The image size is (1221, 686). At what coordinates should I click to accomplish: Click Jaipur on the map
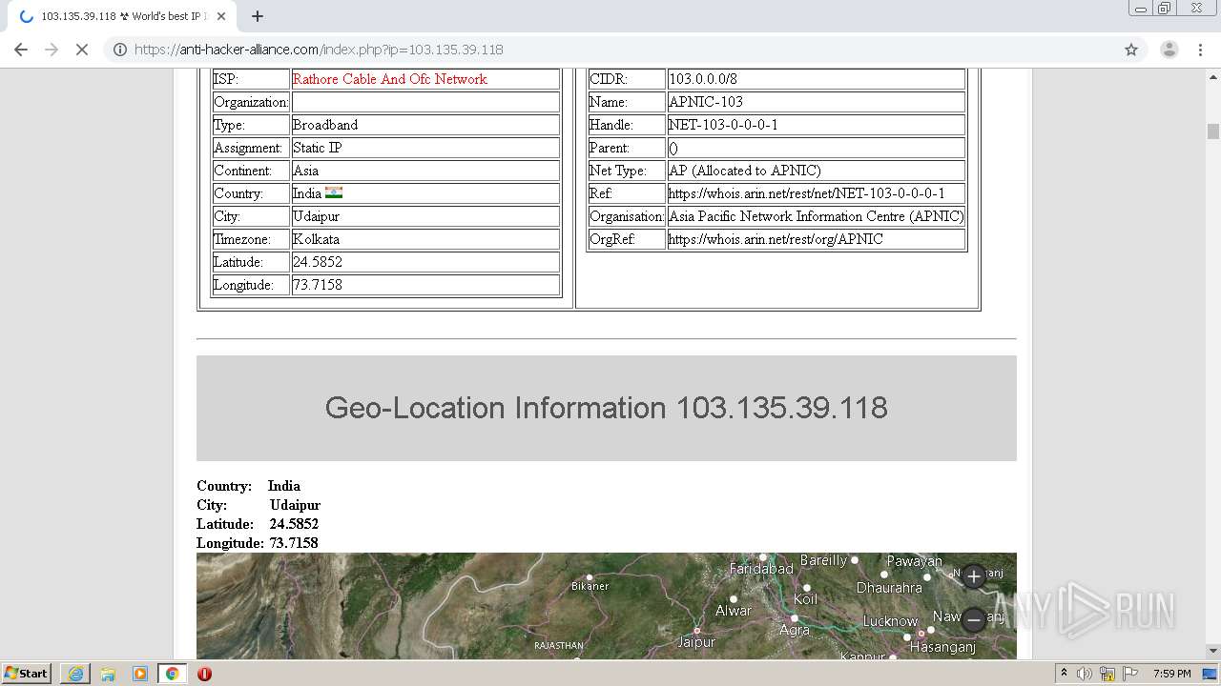coord(696,642)
